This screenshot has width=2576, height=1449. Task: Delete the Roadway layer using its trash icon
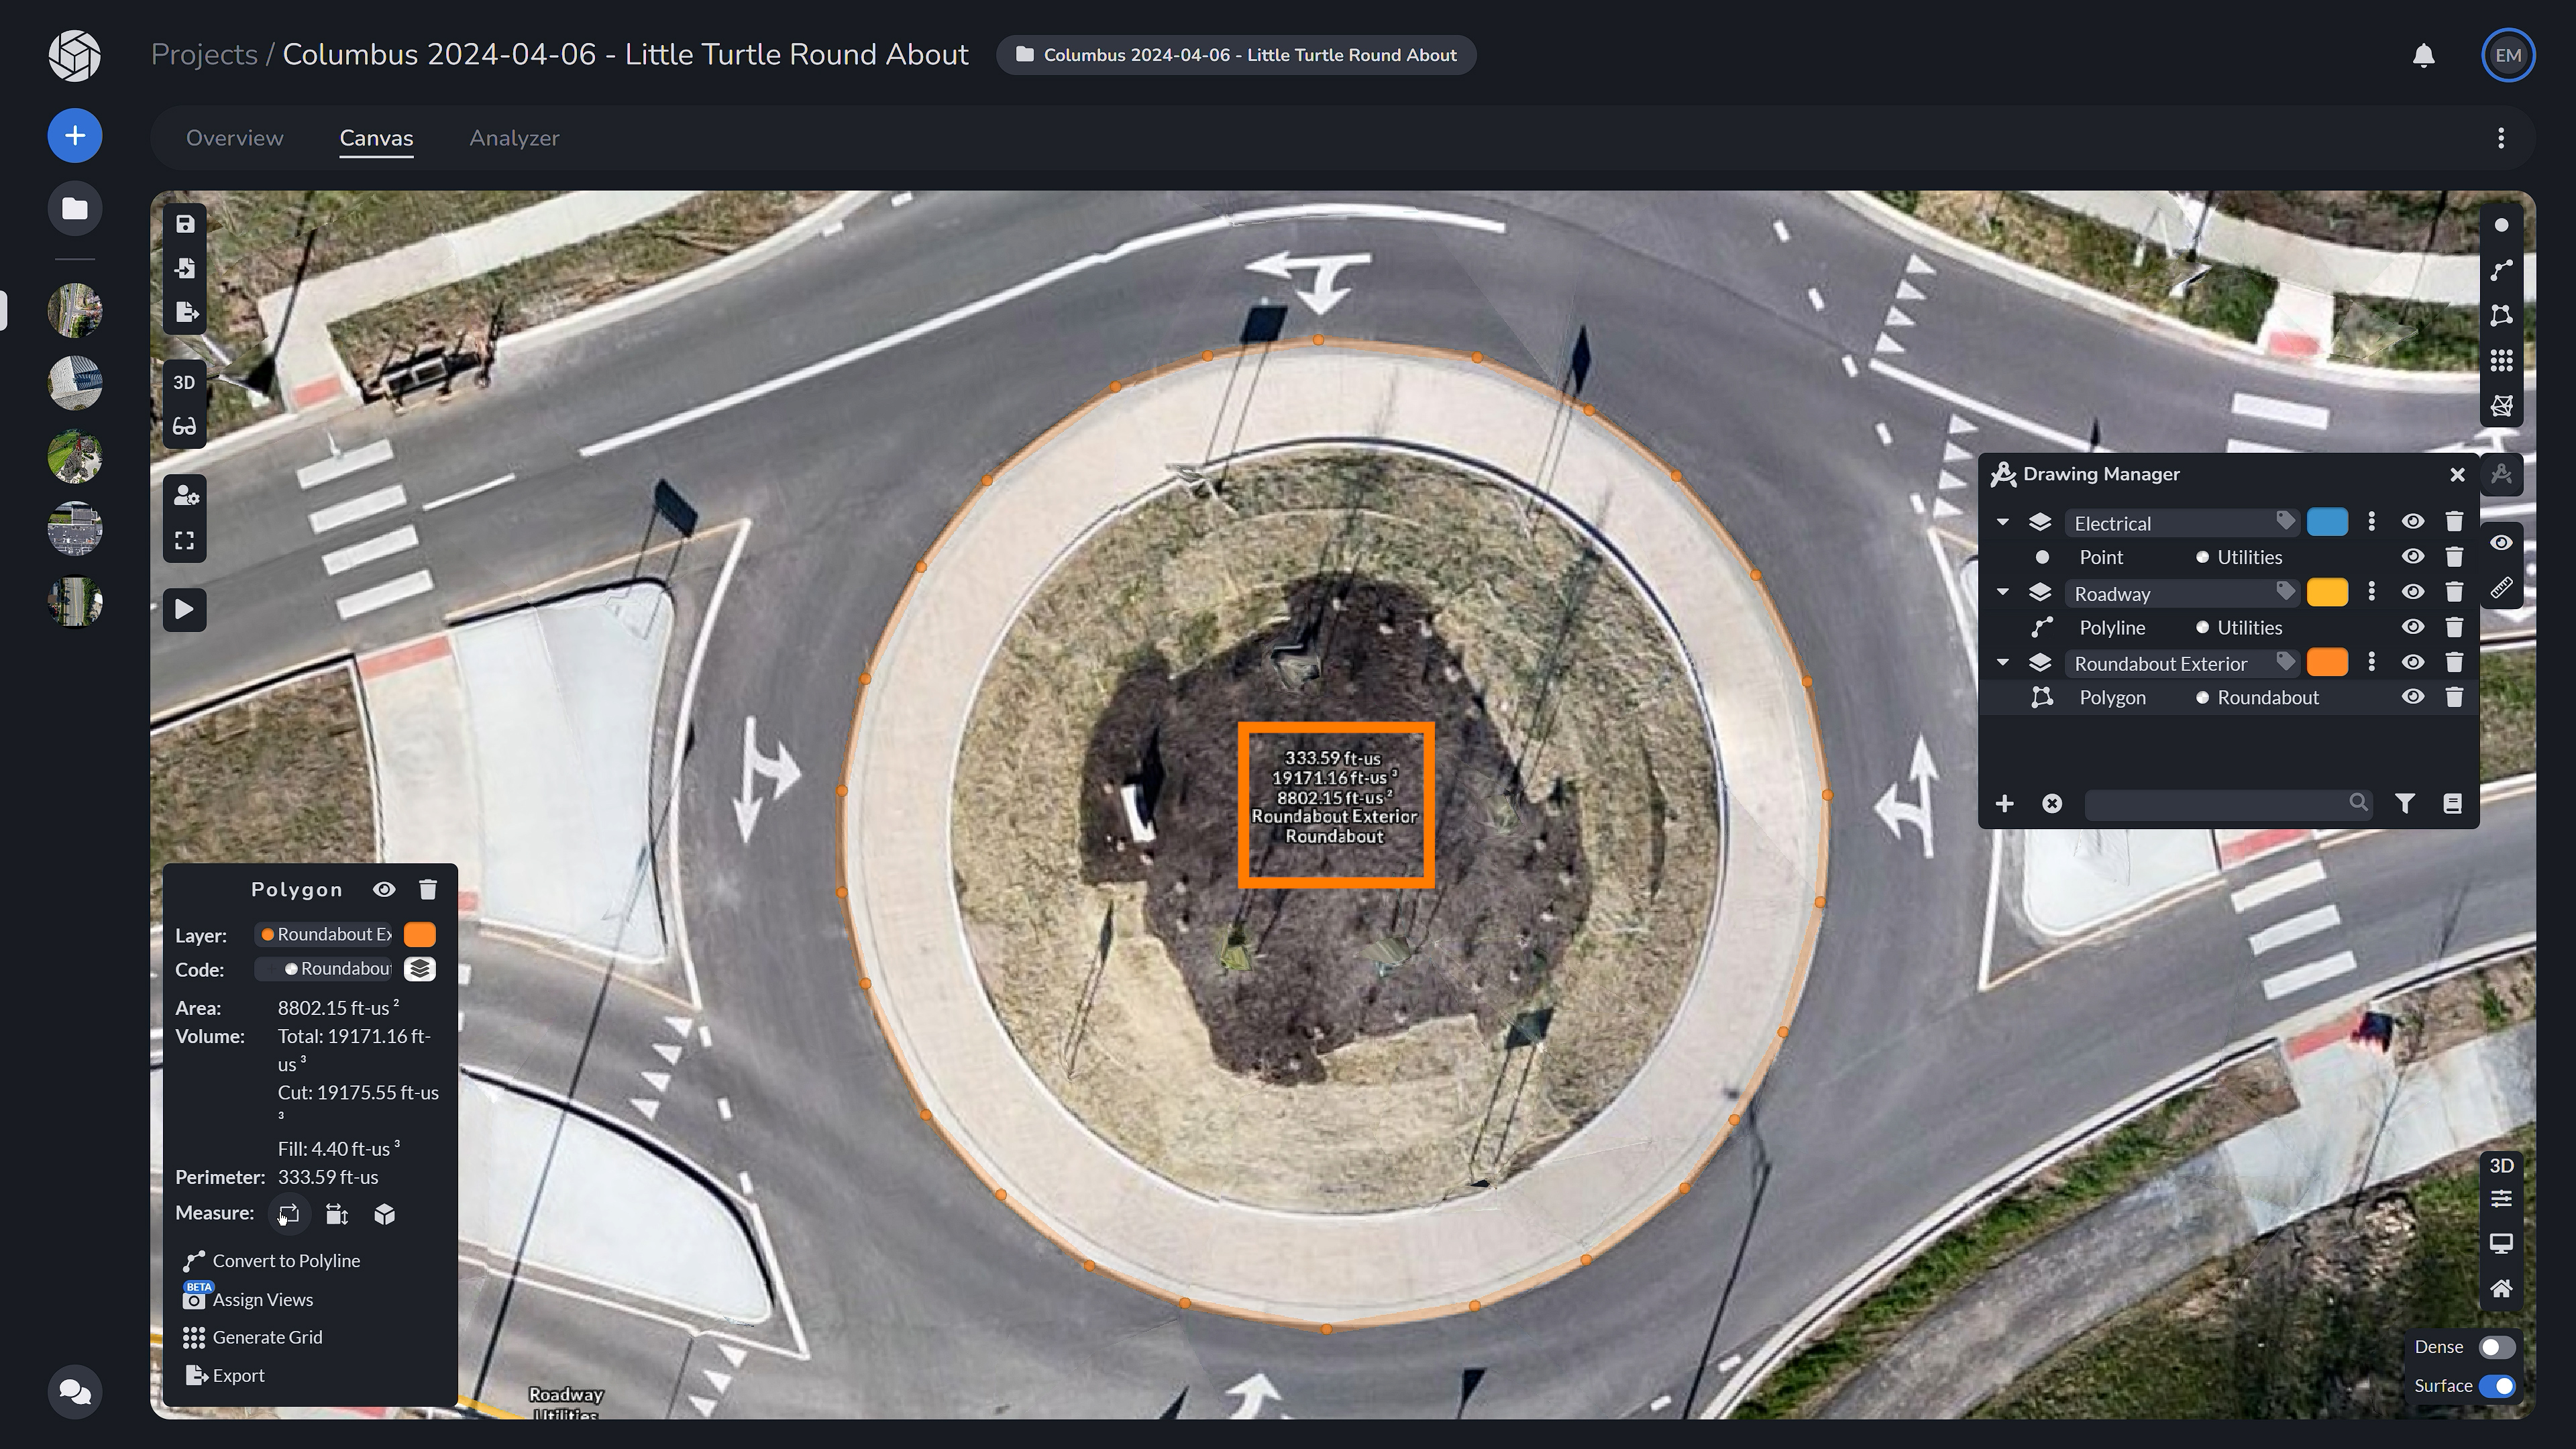2453,592
